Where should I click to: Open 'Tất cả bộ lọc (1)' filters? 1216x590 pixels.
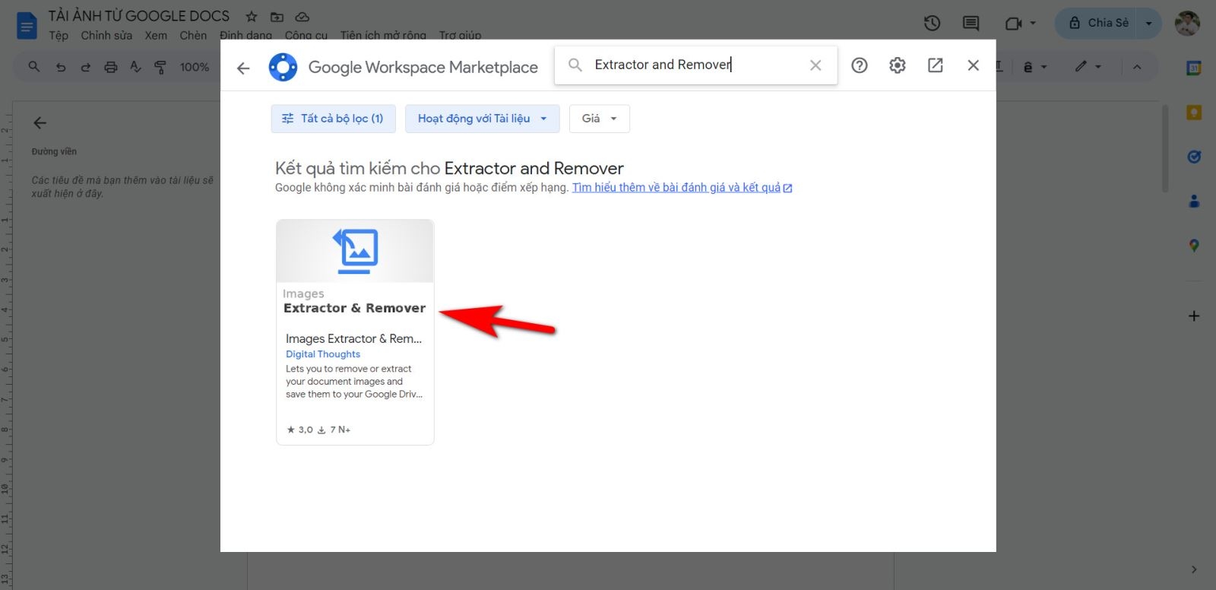tap(333, 119)
